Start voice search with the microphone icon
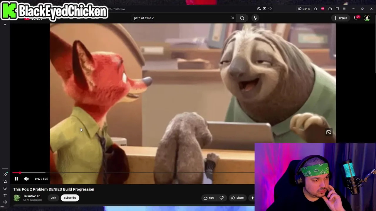376x211 pixels. click(255, 18)
